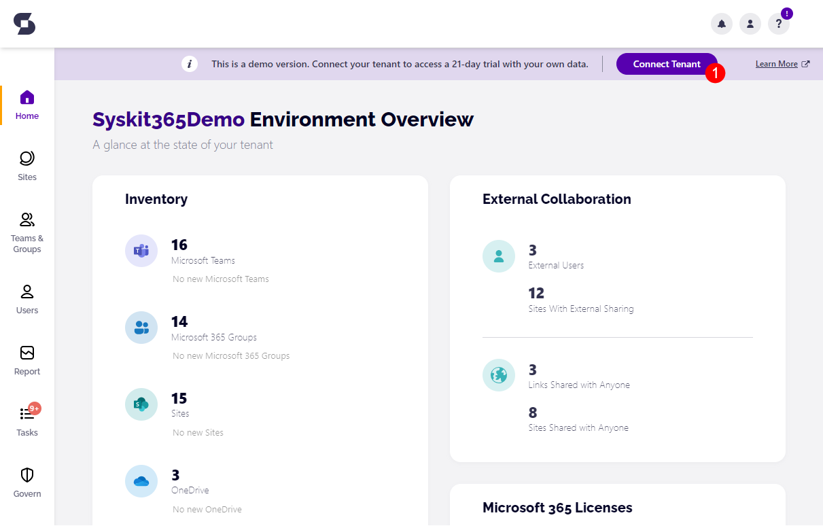
Task: Open the Help question mark icon
Action: (778, 23)
